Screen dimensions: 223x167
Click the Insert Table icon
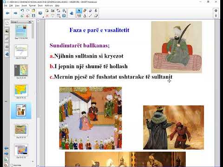tap(59, 16)
